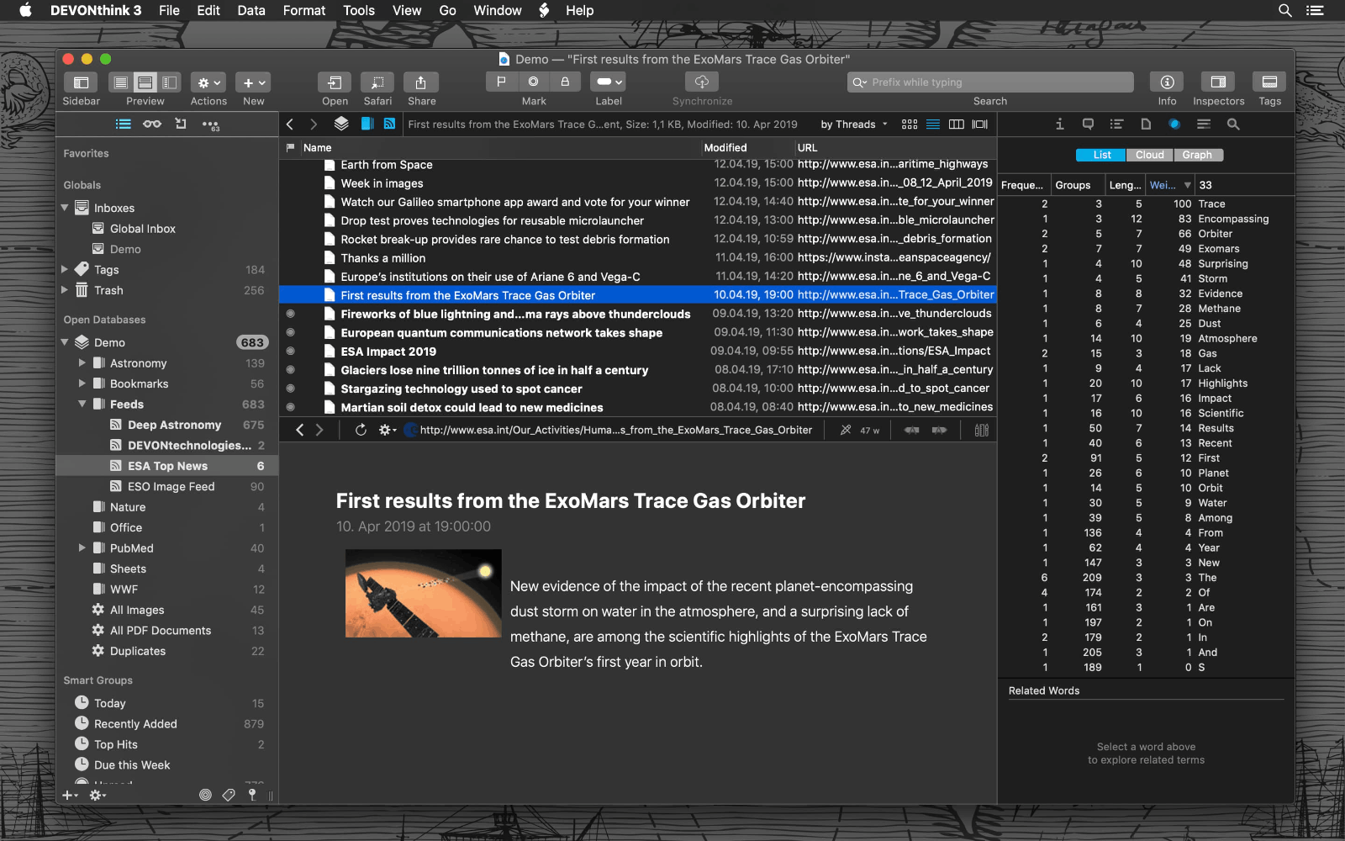Click the Synchronize cloud icon
1345x841 pixels.
pyautogui.click(x=701, y=82)
